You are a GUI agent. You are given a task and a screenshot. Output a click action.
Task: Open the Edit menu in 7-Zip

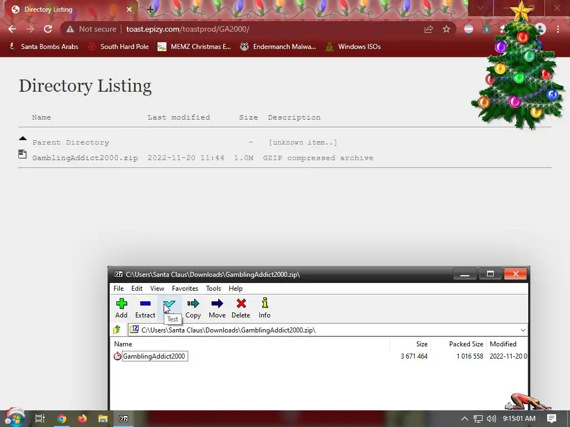[137, 289]
